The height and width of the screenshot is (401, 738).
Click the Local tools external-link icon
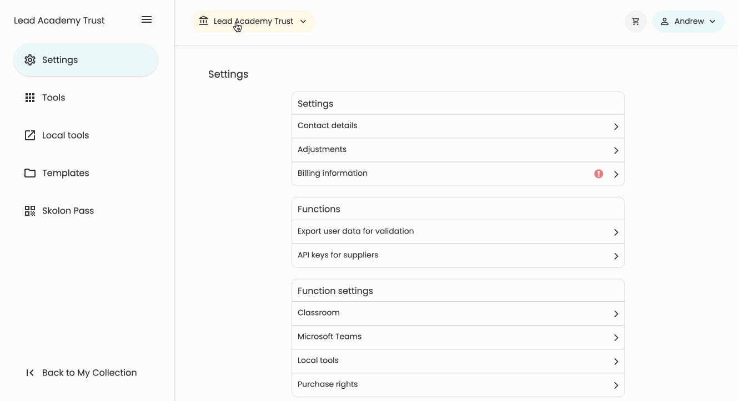pyautogui.click(x=30, y=135)
